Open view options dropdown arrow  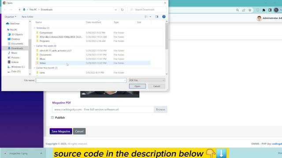[x=150, y=17]
